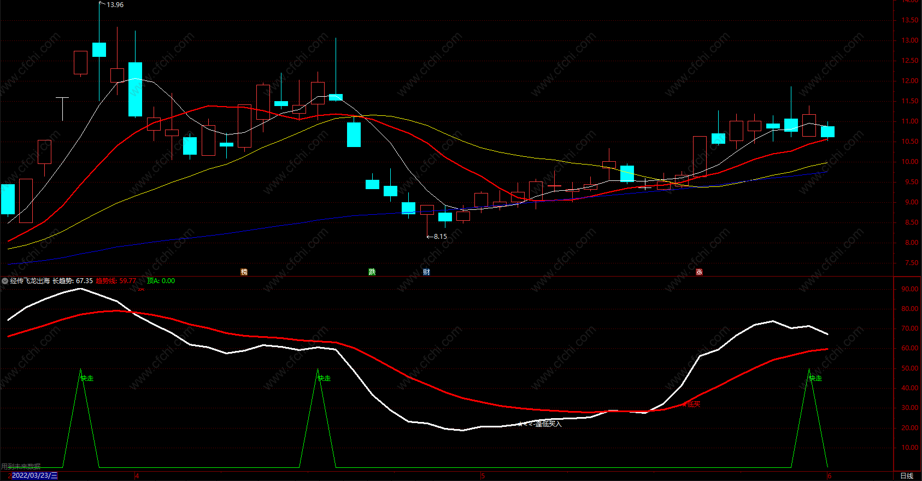Click the 2022/03/23/三 date label
This screenshot has height=481, width=922.
click(34, 476)
